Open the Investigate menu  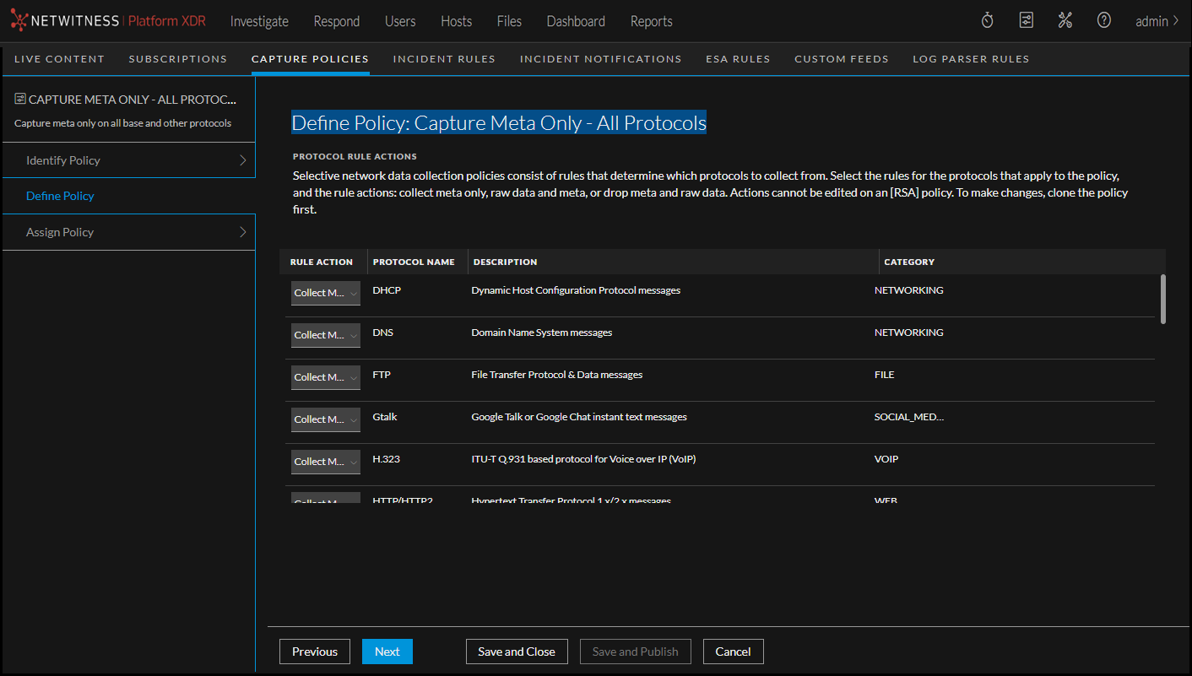click(259, 20)
